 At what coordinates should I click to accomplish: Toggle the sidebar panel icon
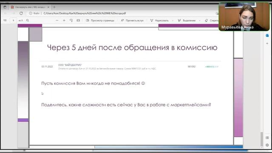267,138
